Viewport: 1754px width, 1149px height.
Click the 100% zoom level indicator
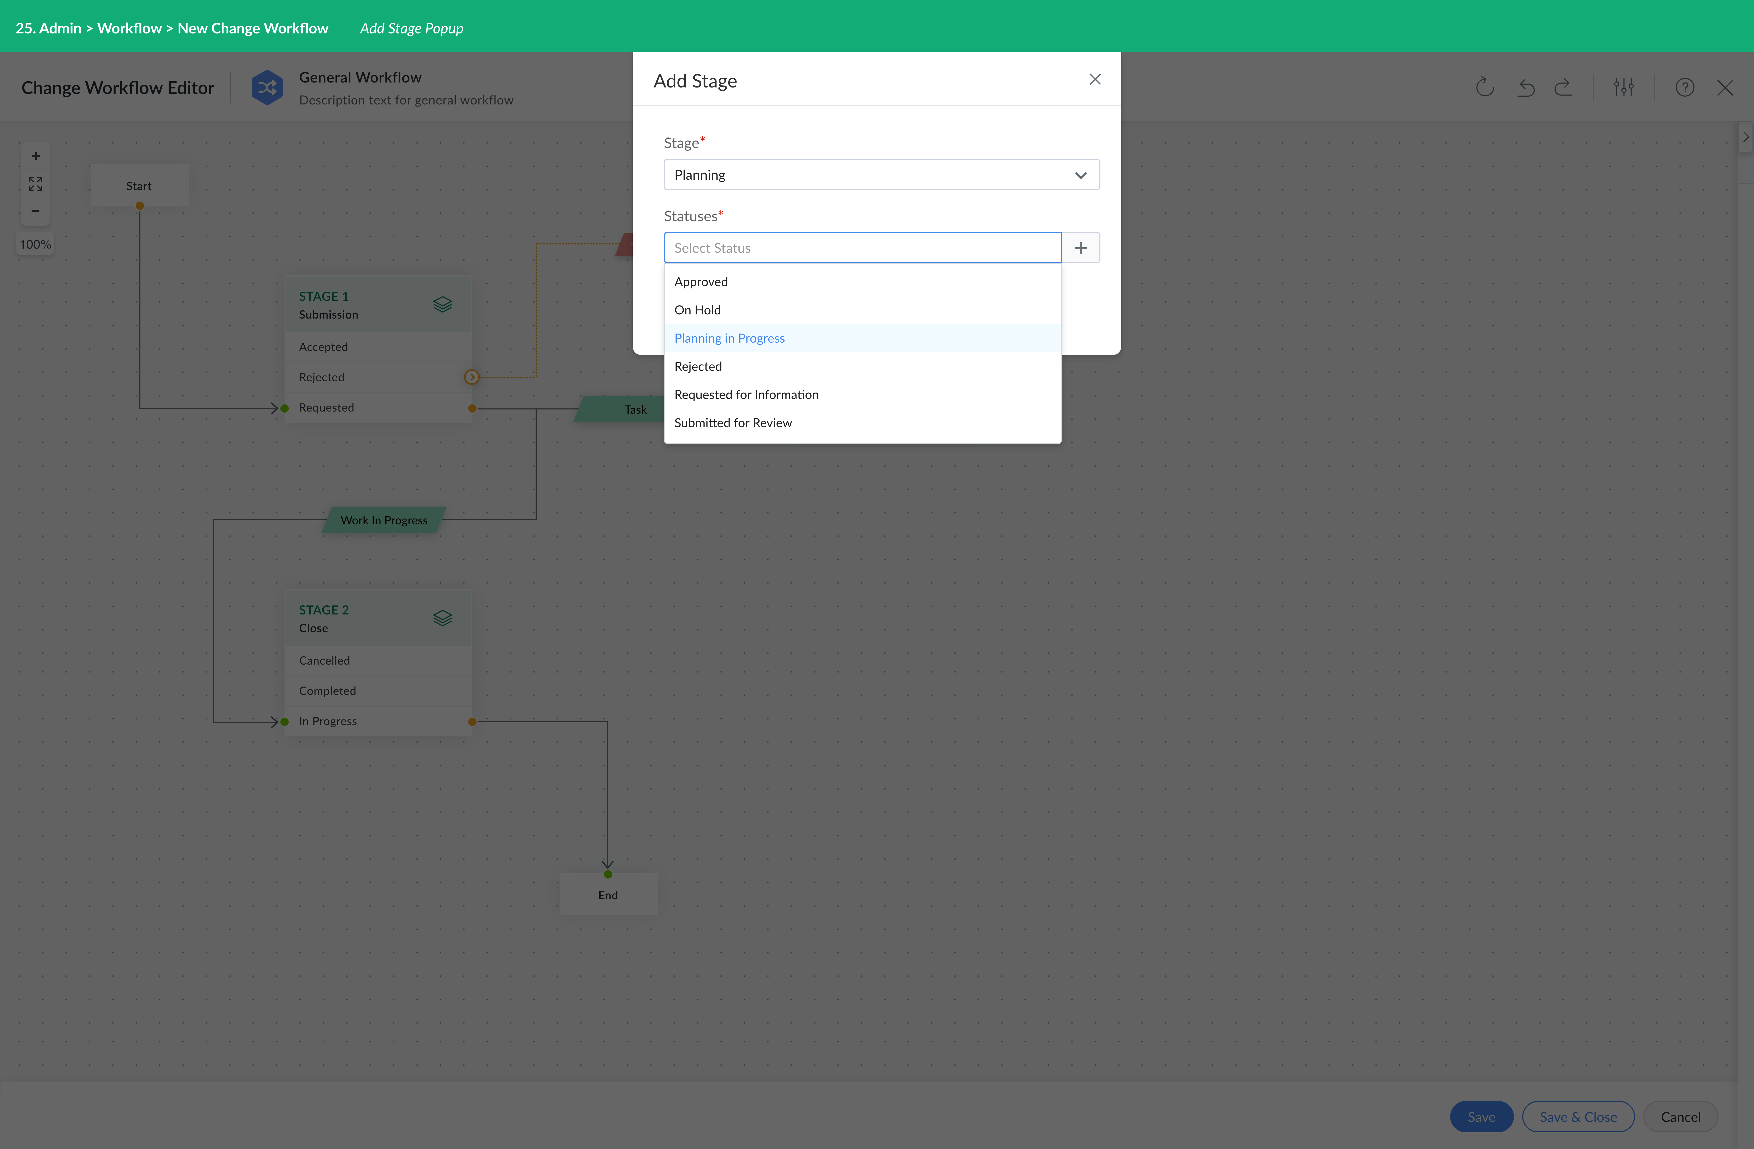click(35, 244)
